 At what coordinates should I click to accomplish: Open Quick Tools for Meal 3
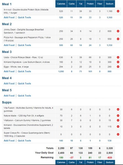point(24,71)
